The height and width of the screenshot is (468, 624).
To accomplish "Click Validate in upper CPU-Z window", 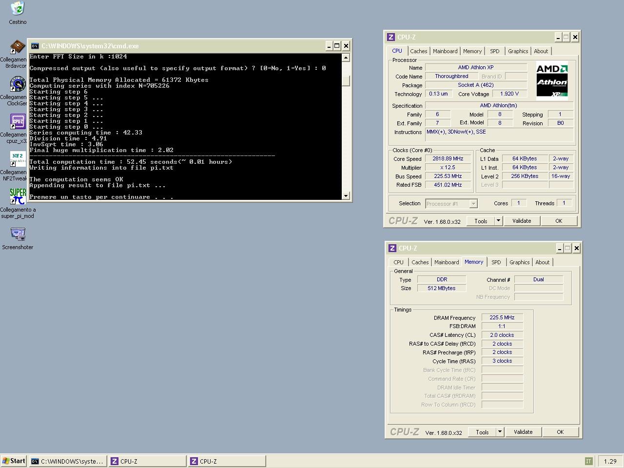I will [x=522, y=221].
